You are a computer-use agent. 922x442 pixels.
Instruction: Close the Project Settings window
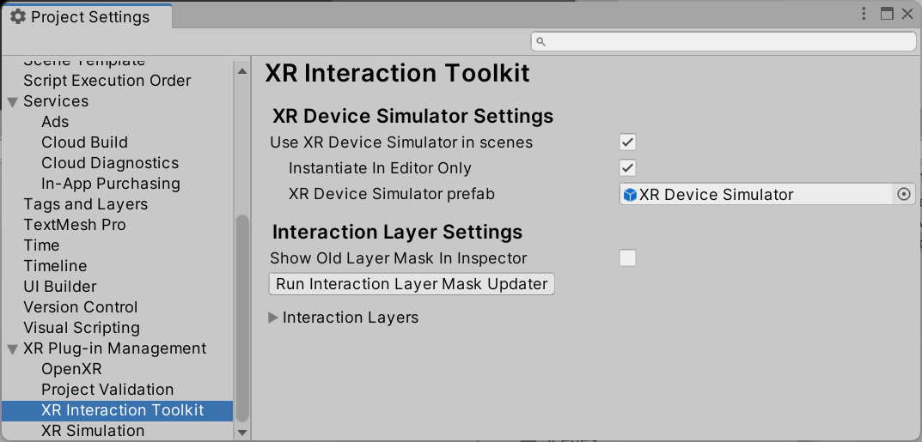click(907, 14)
